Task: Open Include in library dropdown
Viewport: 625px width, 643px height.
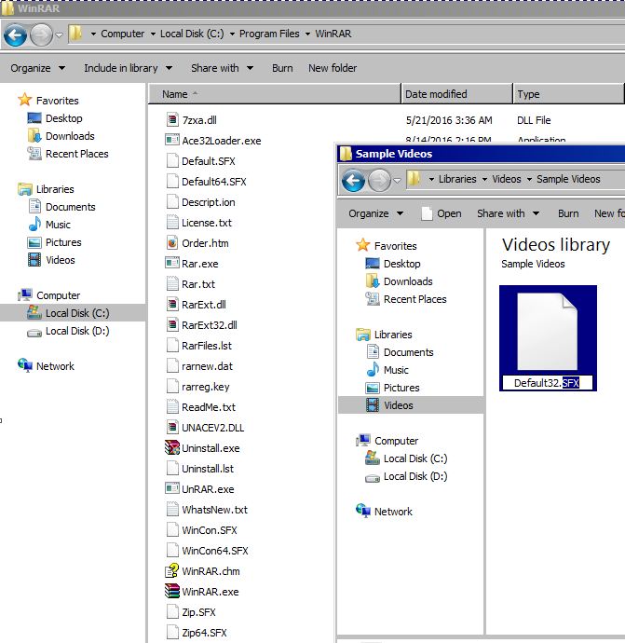Action: [128, 68]
